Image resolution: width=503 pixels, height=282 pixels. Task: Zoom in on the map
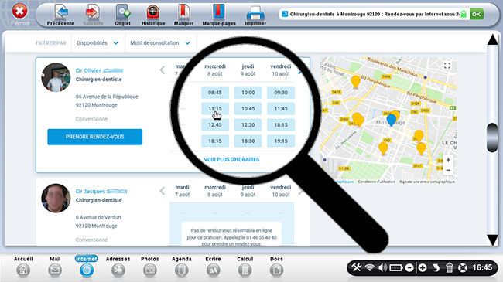[448, 160]
